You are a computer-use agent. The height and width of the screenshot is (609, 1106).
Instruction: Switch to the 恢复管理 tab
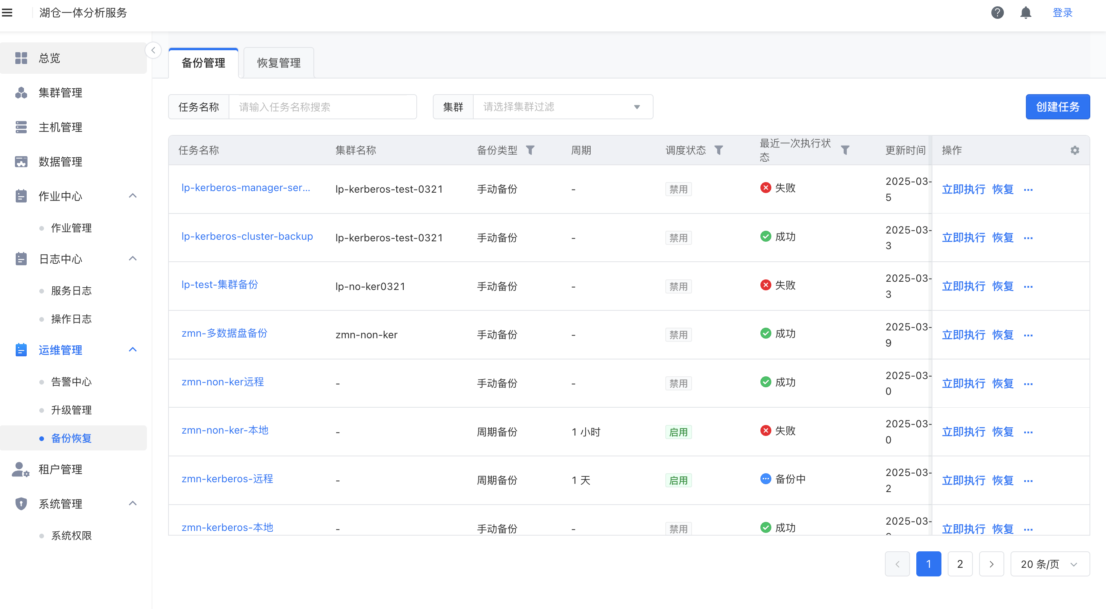[x=278, y=63]
